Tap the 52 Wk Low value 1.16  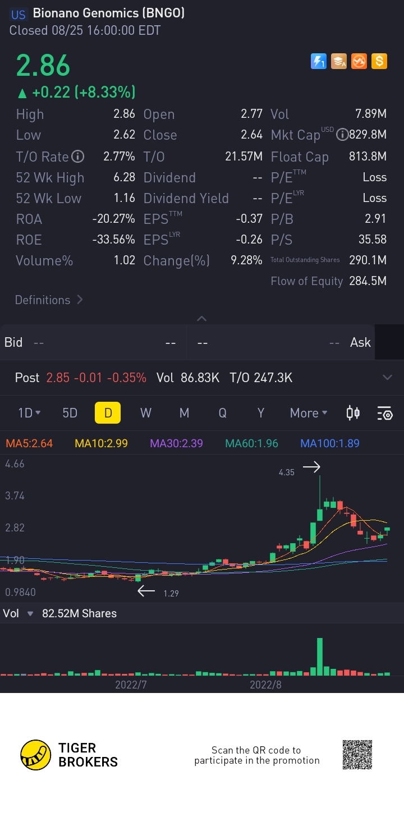pos(124,198)
